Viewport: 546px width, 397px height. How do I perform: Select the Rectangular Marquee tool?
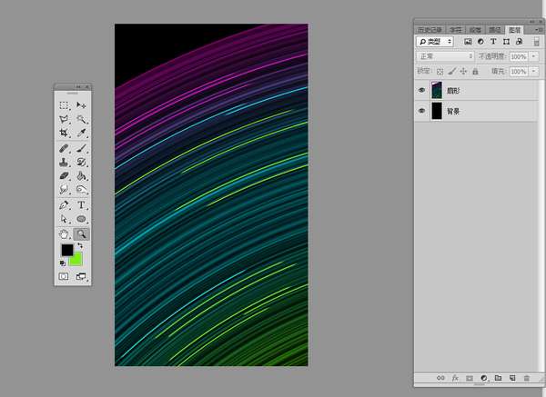(64, 105)
